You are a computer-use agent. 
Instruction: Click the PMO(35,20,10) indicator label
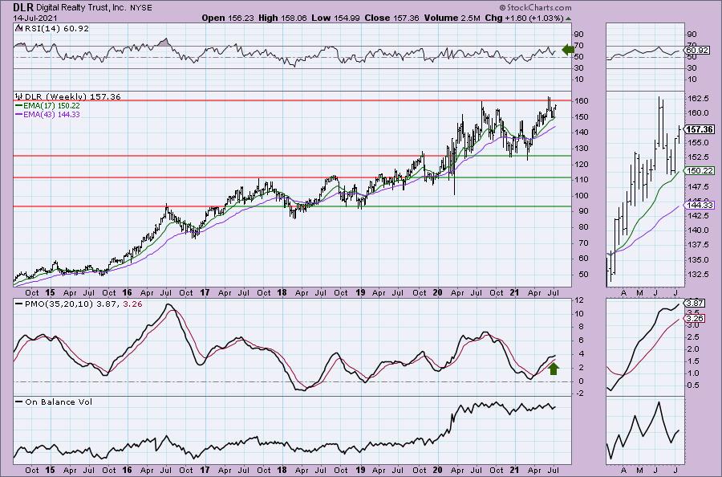(60, 304)
